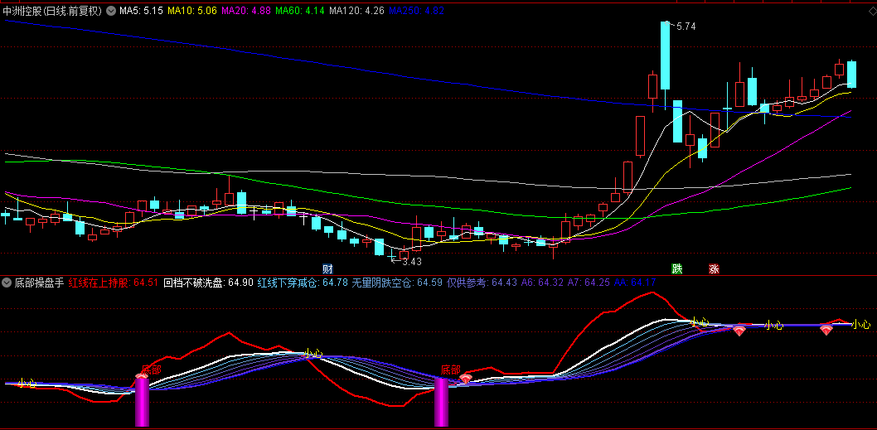
Task: Click the 3.43 low price annotation
Action: pyautogui.click(x=412, y=261)
